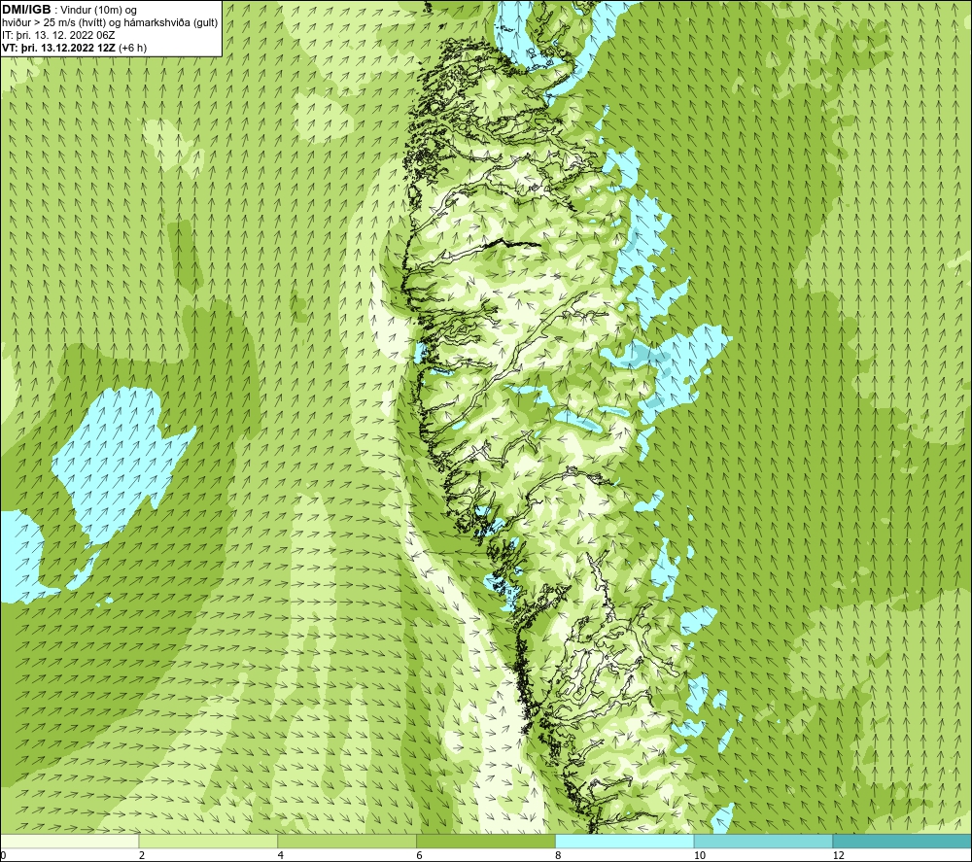The width and height of the screenshot is (972, 862).
Task: Click the "IT: þri. 13. 12. 2022 06Z" line
Action: (x=58, y=35)
